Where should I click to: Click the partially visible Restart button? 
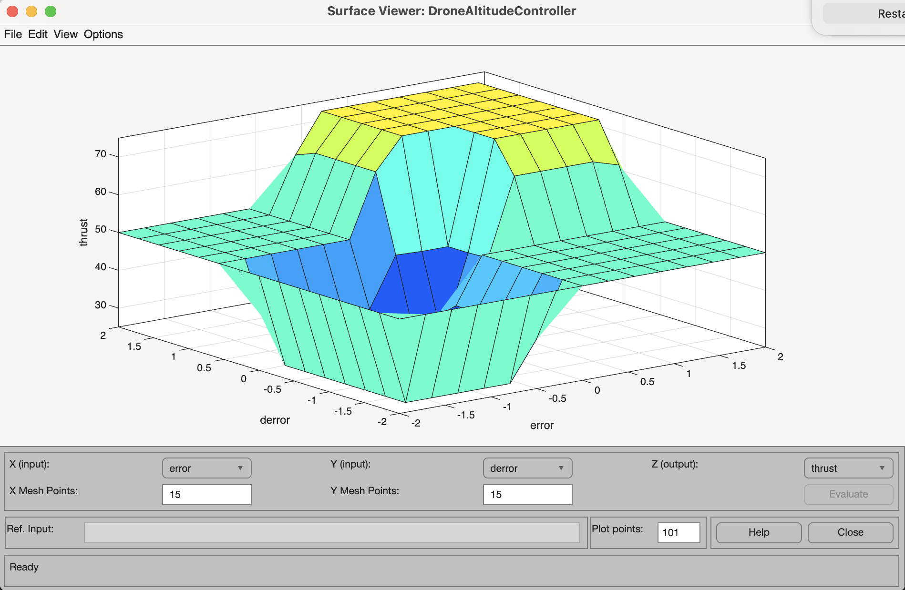[864, 13]
